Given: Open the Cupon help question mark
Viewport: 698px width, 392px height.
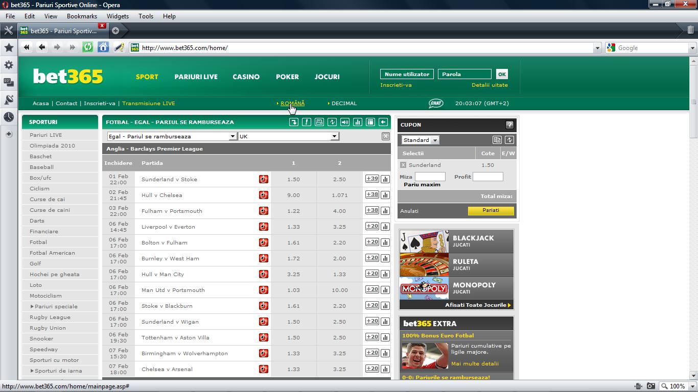Looking at the screenshot, I should click(x=509, y=125).
